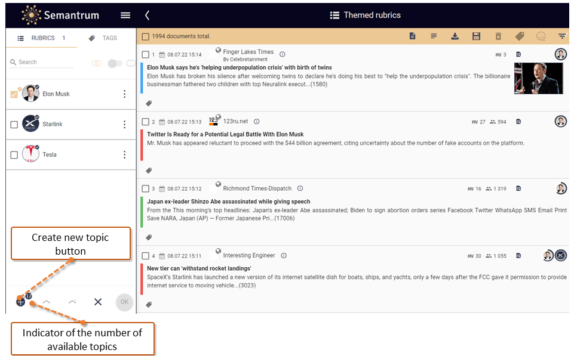571x356 pixels.
Task: Select all 1994 documents checkbox
Action: 146,36
